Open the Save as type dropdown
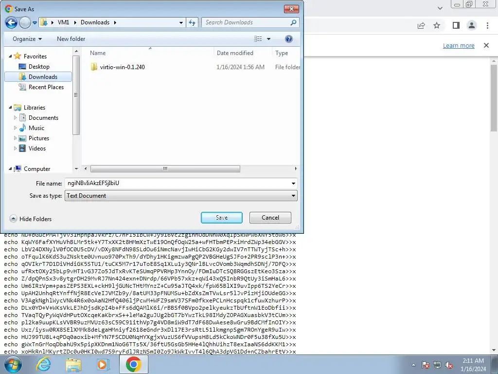Screen dimensions: 498x374 click(x=181, y=196)
